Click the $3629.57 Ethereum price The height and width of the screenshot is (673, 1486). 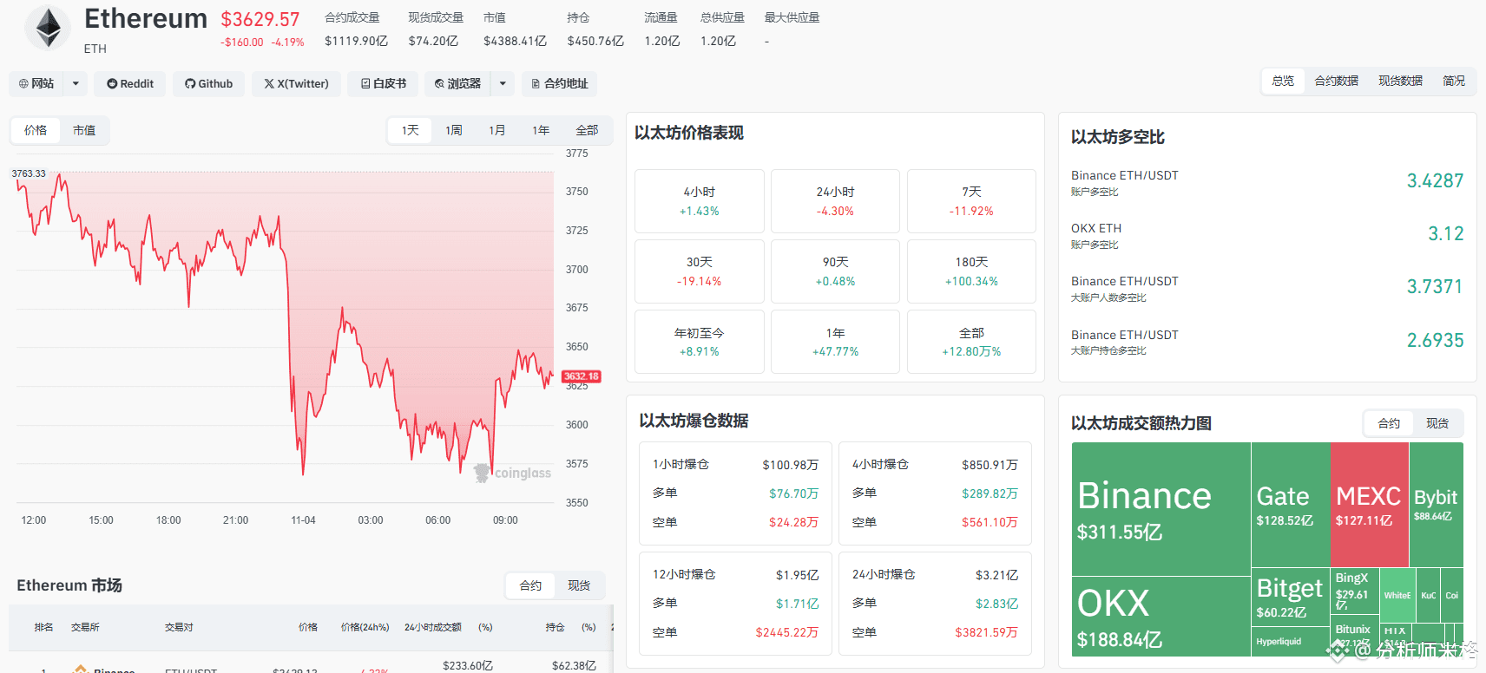[260, 19]
